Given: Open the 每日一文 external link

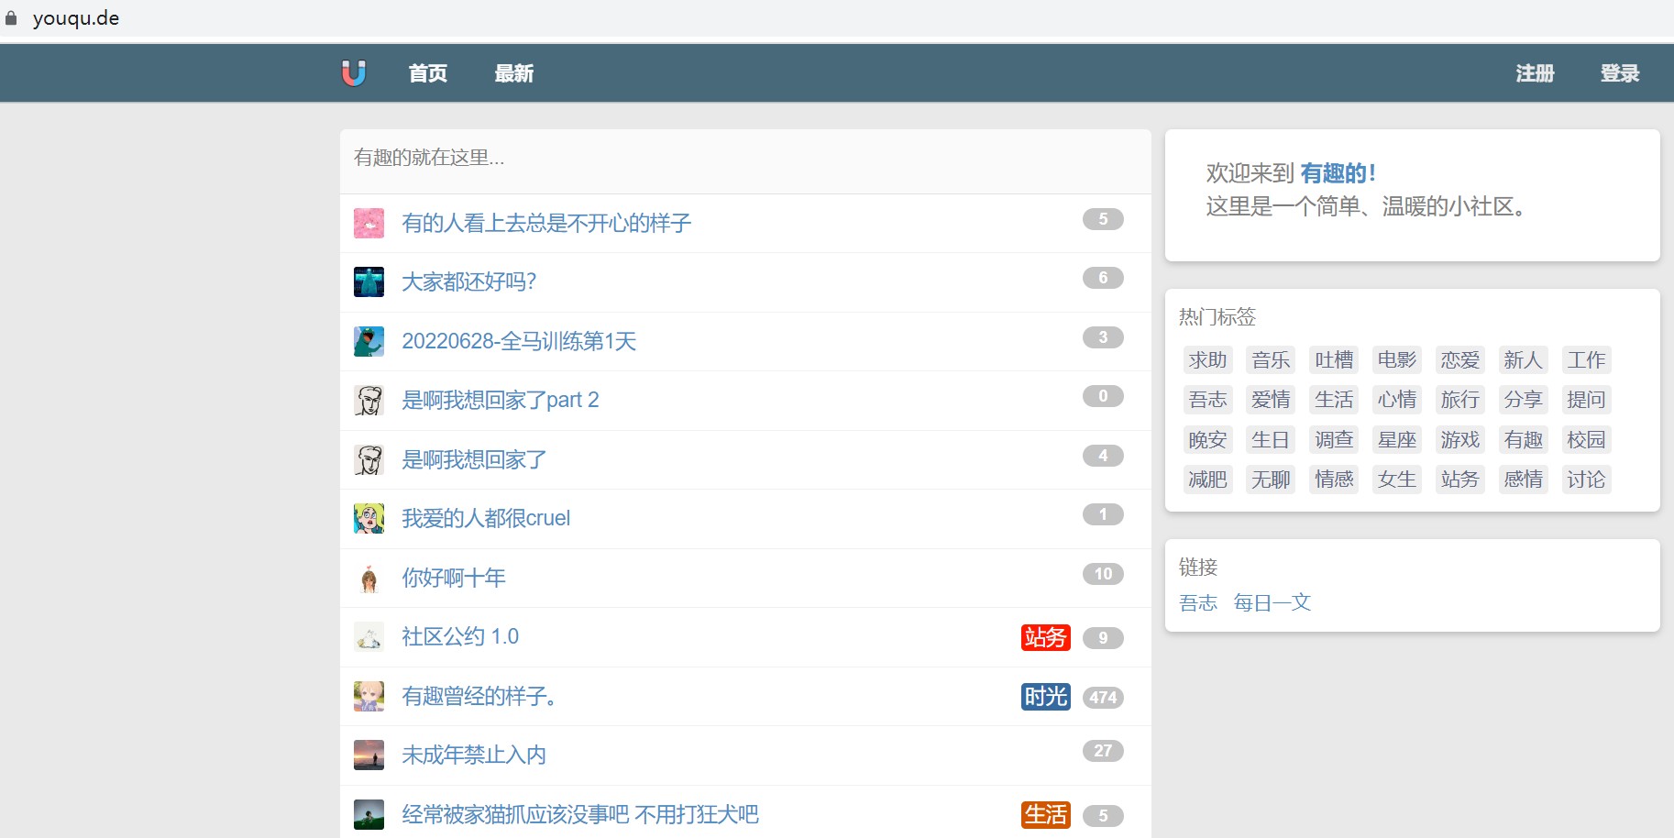Looking at the screenshot, I should coord(1272,602).
